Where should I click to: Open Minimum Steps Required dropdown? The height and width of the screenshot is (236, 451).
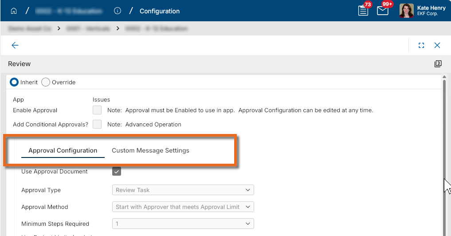183,224
